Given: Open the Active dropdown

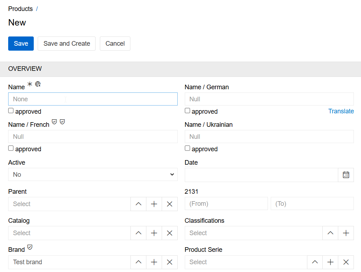Looking at the screenshot, I should tap(93, 174).
